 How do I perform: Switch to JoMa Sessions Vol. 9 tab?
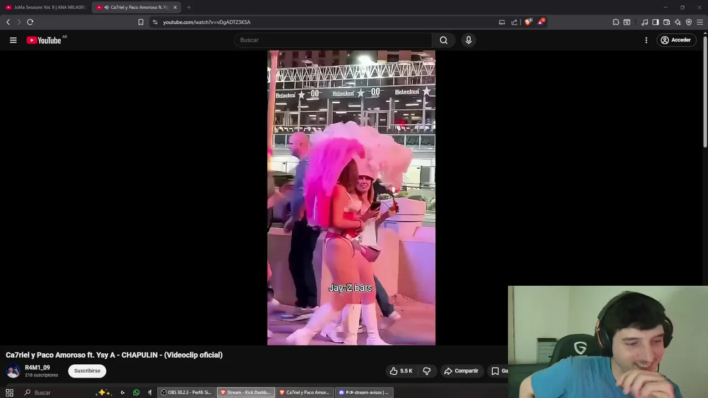[46, 7]
